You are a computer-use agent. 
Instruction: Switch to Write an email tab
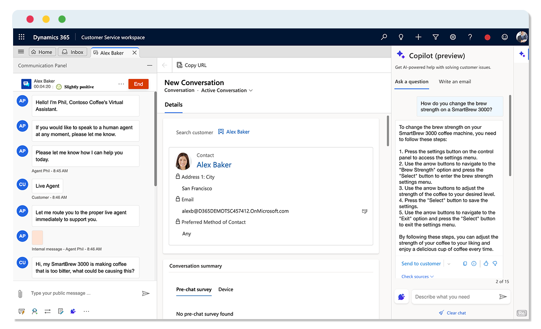pyautogui.click(x=455, y=82)
